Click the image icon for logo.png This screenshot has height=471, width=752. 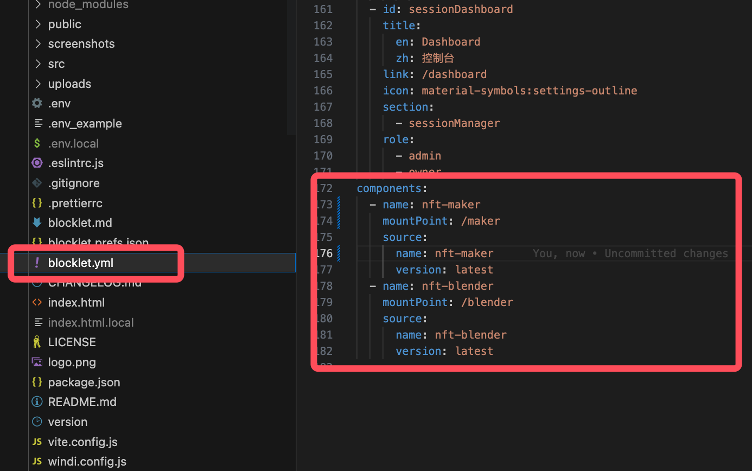tap(37, 362)
